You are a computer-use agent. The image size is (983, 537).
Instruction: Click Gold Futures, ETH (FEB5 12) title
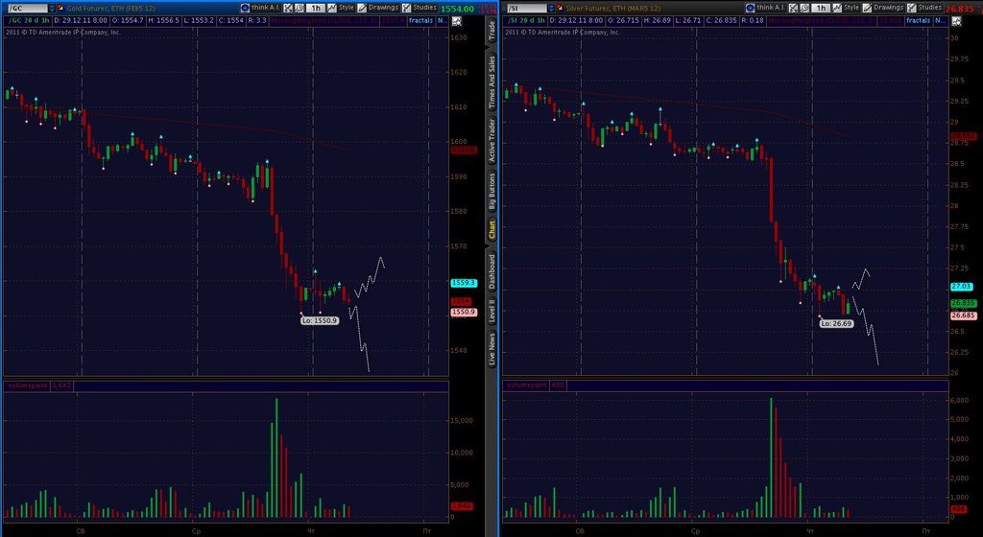(111, 8)
